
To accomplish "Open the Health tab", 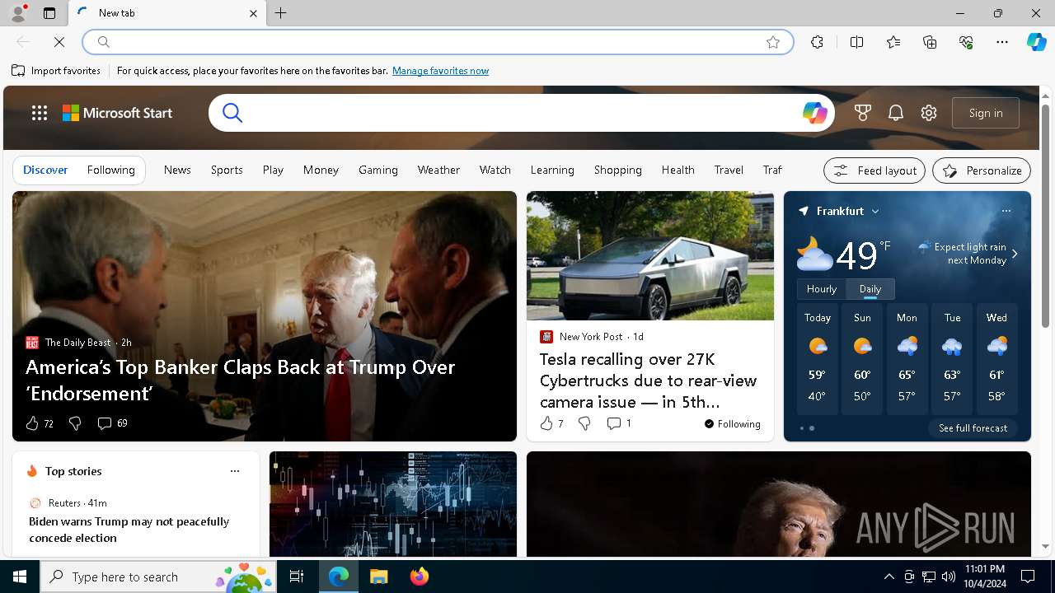I will pos(678,170).
